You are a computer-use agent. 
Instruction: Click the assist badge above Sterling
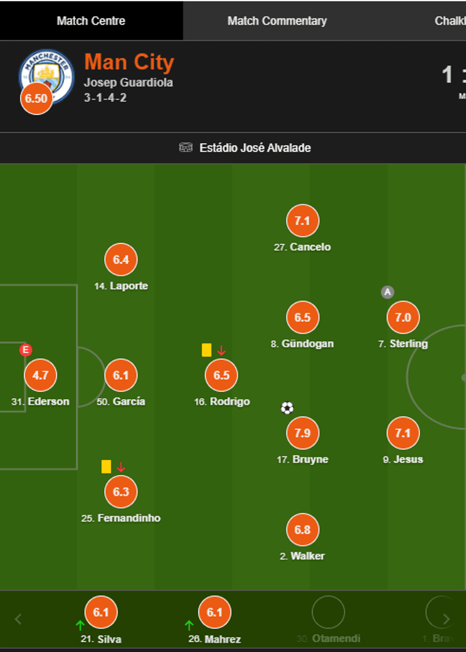(388, 292)
